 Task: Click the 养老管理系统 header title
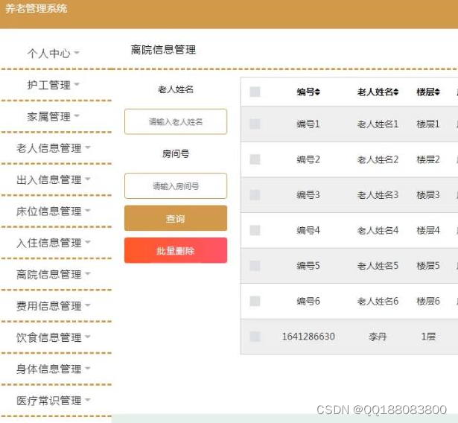tap(36, 8)
